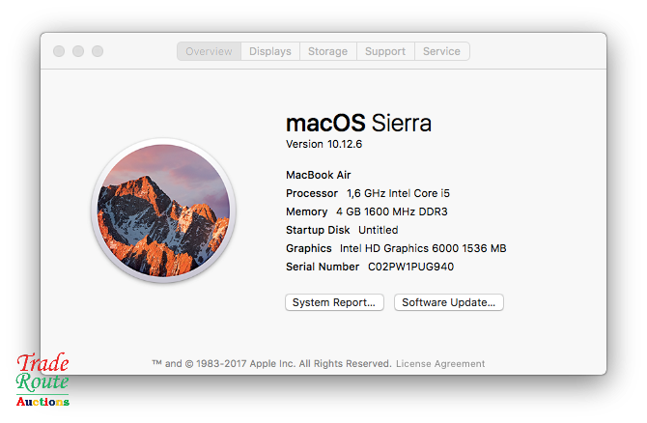Open the Displays tab
This screenshot has height=423, width=647.
(x=269, y=51)
